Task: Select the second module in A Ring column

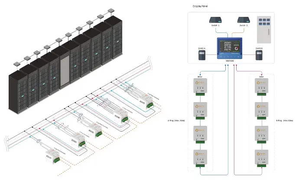Action: point(200,110)
